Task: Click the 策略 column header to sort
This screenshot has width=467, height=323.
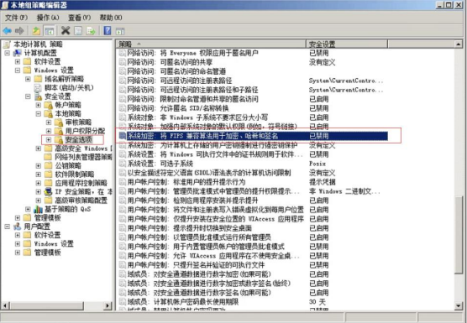Action: 211,44
